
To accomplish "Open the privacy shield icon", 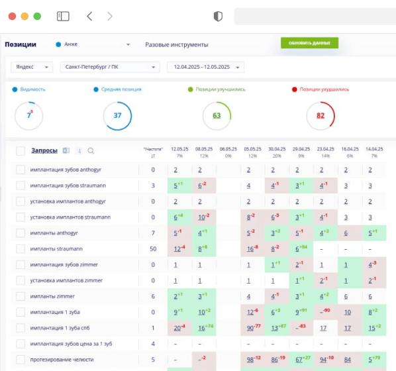I will 218,17.
